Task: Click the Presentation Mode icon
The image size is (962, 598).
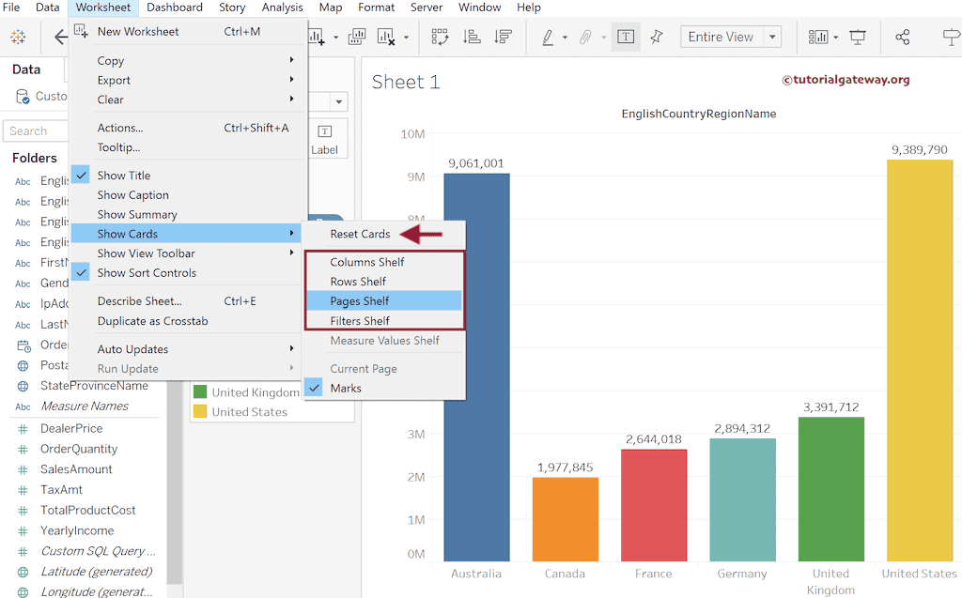Action: coord(858,38)
